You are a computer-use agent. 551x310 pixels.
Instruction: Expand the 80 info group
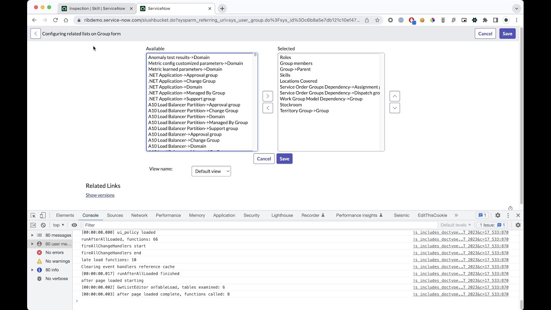(x=32, y=270)
